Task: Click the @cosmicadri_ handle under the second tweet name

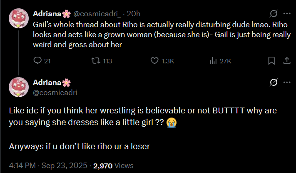Action: point(56,92)
